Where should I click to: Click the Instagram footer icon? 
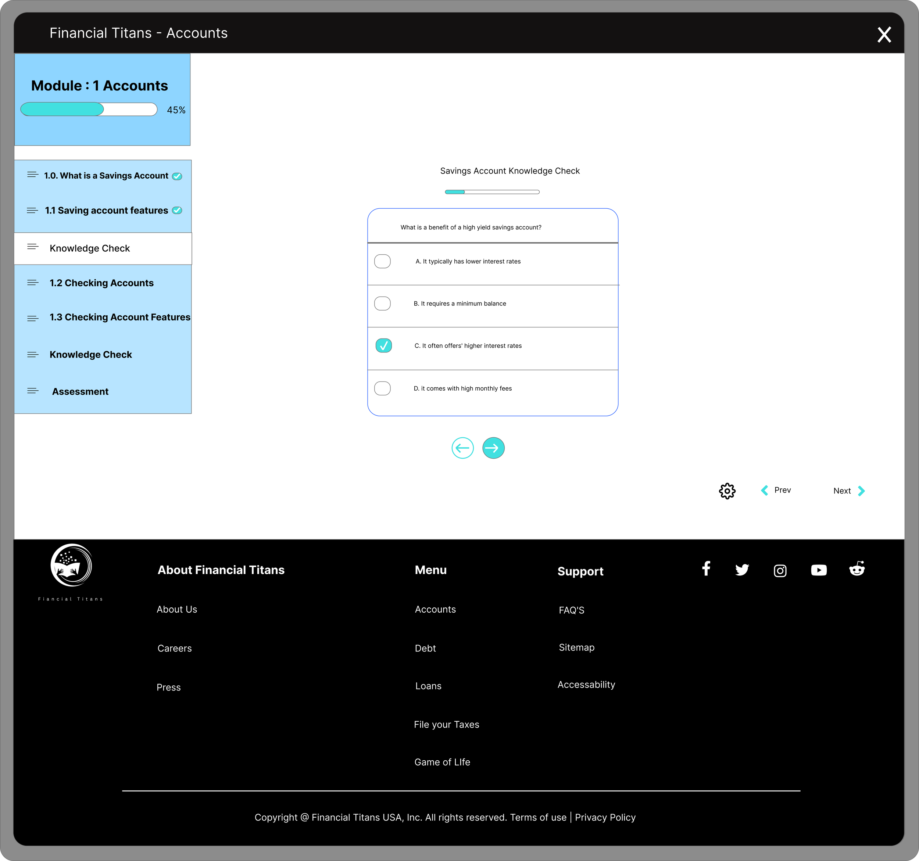click(x=780, y=571)
